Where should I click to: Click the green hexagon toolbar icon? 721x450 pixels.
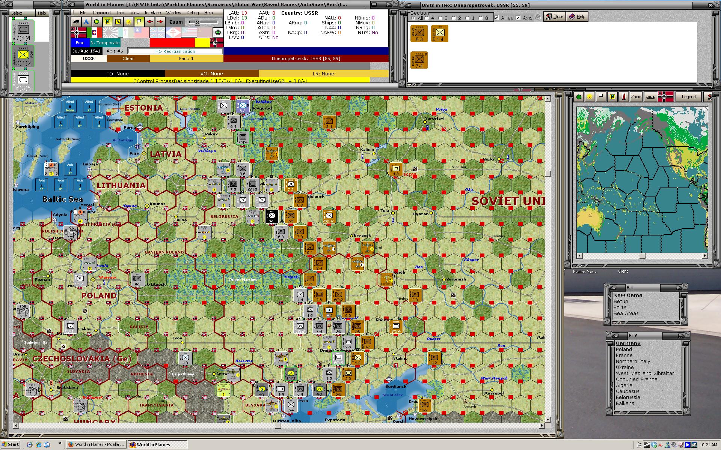point(97,22)
